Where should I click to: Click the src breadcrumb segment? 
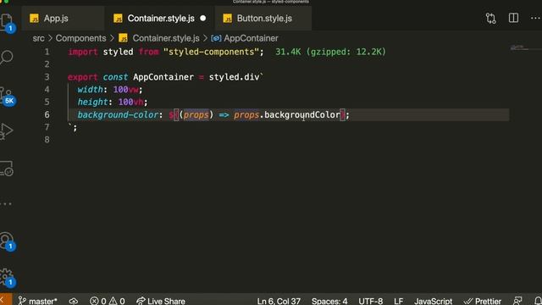pyautogui.click(x=38, y=38)
